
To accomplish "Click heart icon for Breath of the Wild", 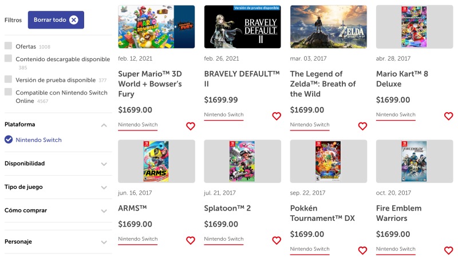I will click(362, 126).
